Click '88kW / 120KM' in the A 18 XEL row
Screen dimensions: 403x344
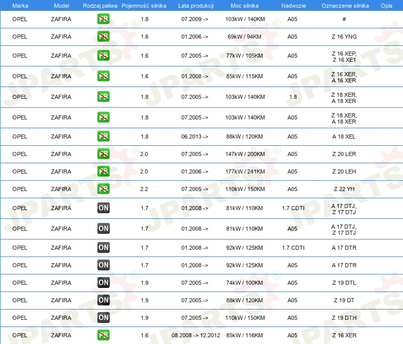tap(244, 136)
